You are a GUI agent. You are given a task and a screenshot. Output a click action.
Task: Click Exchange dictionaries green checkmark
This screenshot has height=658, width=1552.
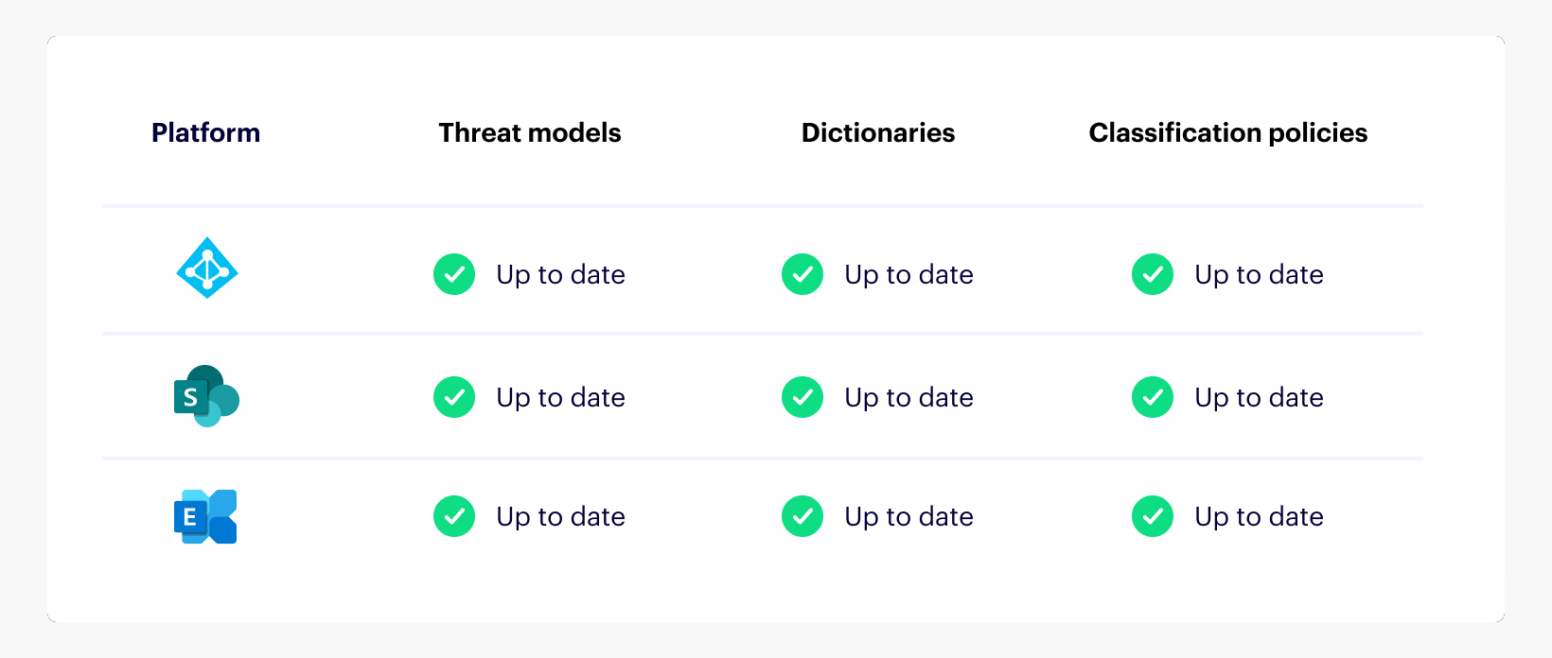[x=802, y=516]
